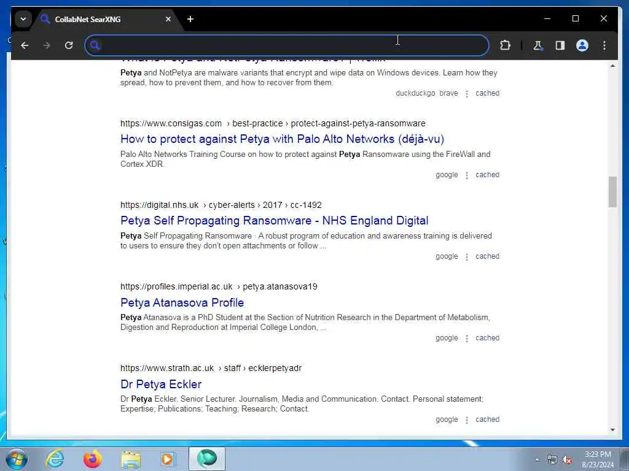Viewport: 629px width, 471px height.
Task: Expand options dots for Dr Eckler result
Action: click(x=467, y=420)
